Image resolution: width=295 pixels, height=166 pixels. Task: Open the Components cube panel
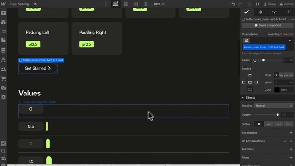[3, 22]
